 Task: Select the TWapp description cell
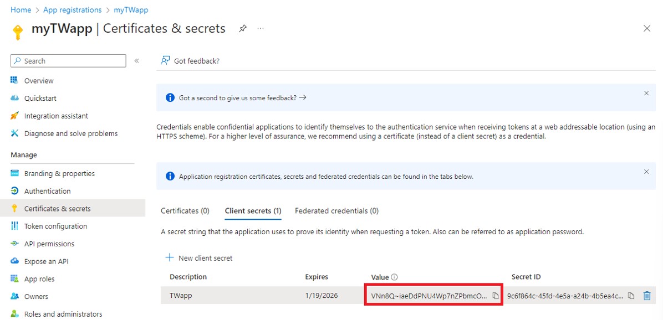point(181,296)
